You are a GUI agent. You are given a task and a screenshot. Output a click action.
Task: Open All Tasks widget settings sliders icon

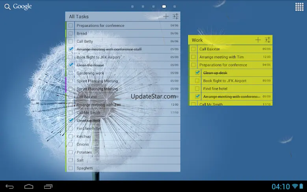[x=175, y=17]
